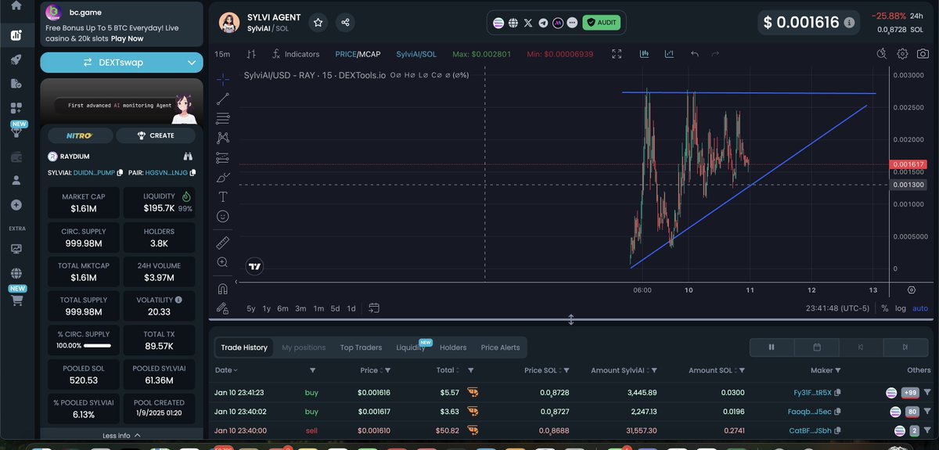The image size is (939, 450).
Task: Toggle the magnet snap mode
Action: click(x=223, y=289)
